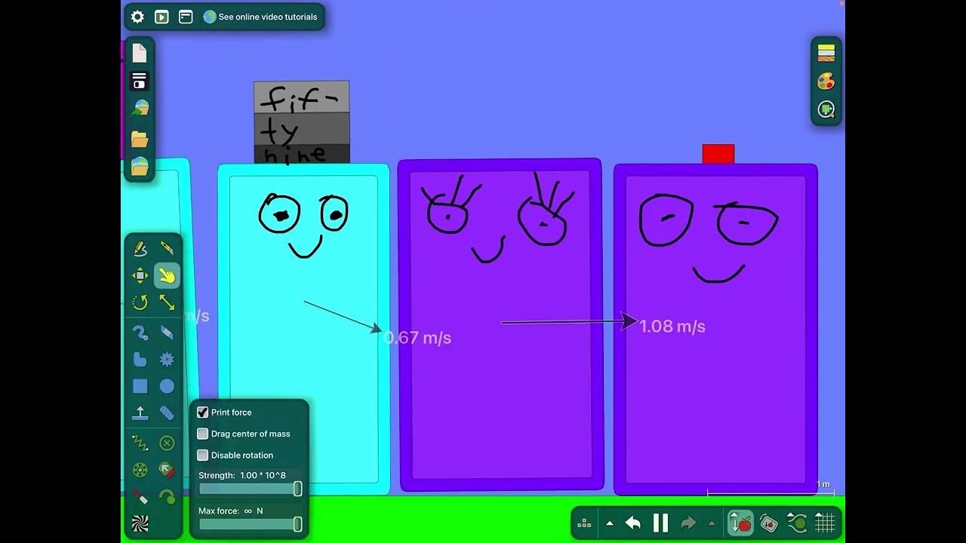Open the materials panel icon
Viewport: 966px width, 543px height.
(x=826, y=53)
